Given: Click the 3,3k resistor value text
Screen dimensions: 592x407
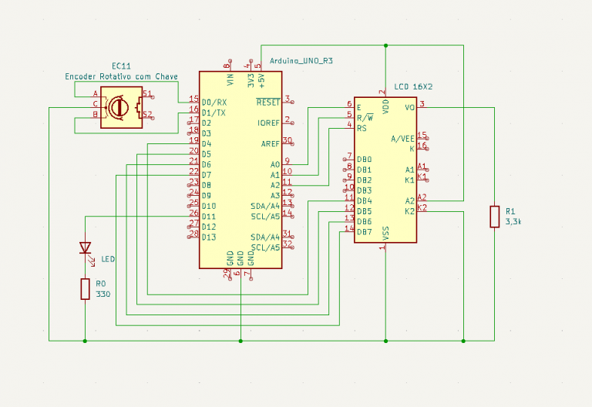Looking at the screenshot, I should click(x=513, y=222).
